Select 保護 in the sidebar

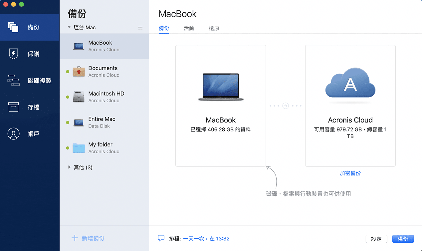[30, 54]
